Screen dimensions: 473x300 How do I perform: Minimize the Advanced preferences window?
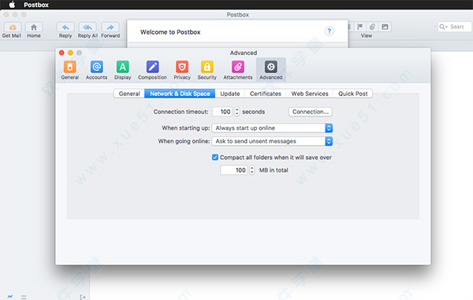70,53
